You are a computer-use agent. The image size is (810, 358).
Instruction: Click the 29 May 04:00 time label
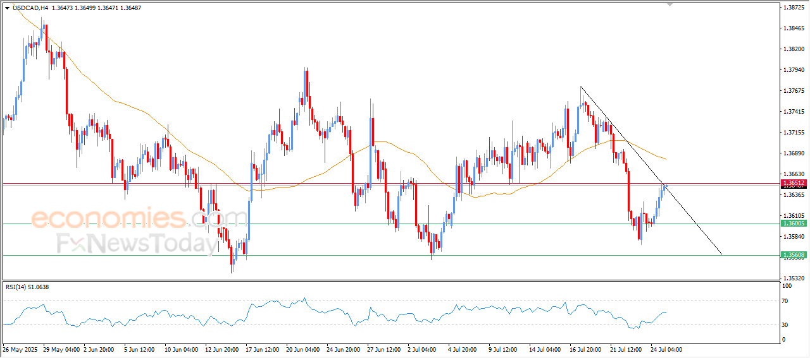click(60, 349)
